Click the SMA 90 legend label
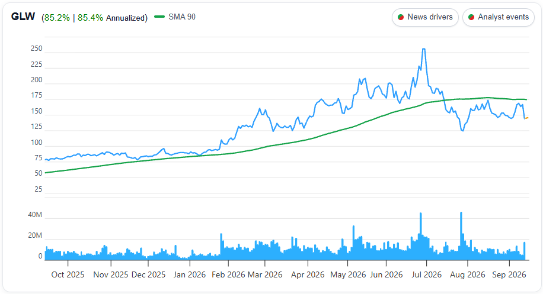Screen dimensions: 543x294 pyautogui.click(x=182, y=17)
